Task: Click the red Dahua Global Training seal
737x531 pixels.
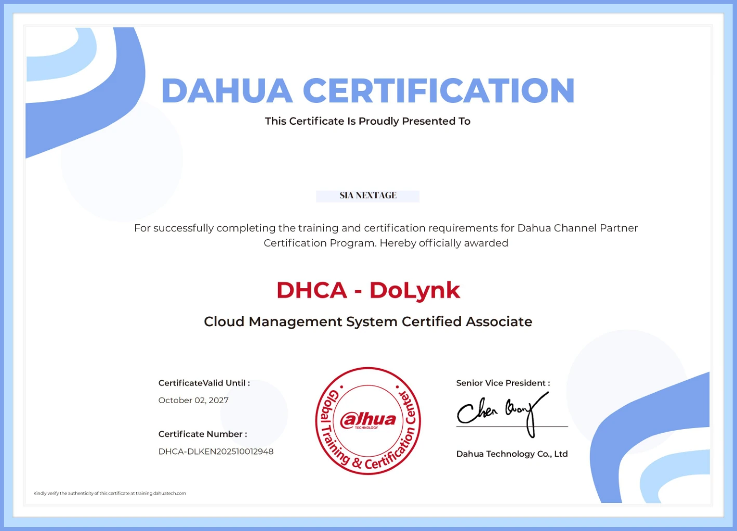Action: tap(368, 421)
